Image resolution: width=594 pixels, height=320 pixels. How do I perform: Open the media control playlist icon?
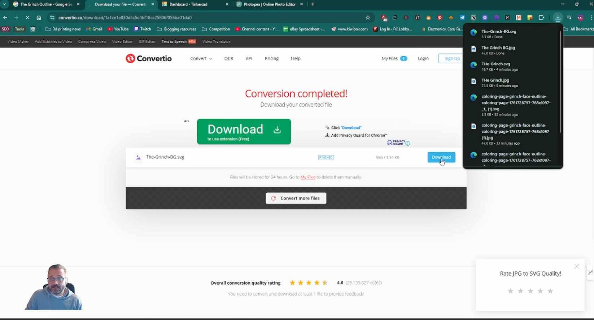point(569,17)
